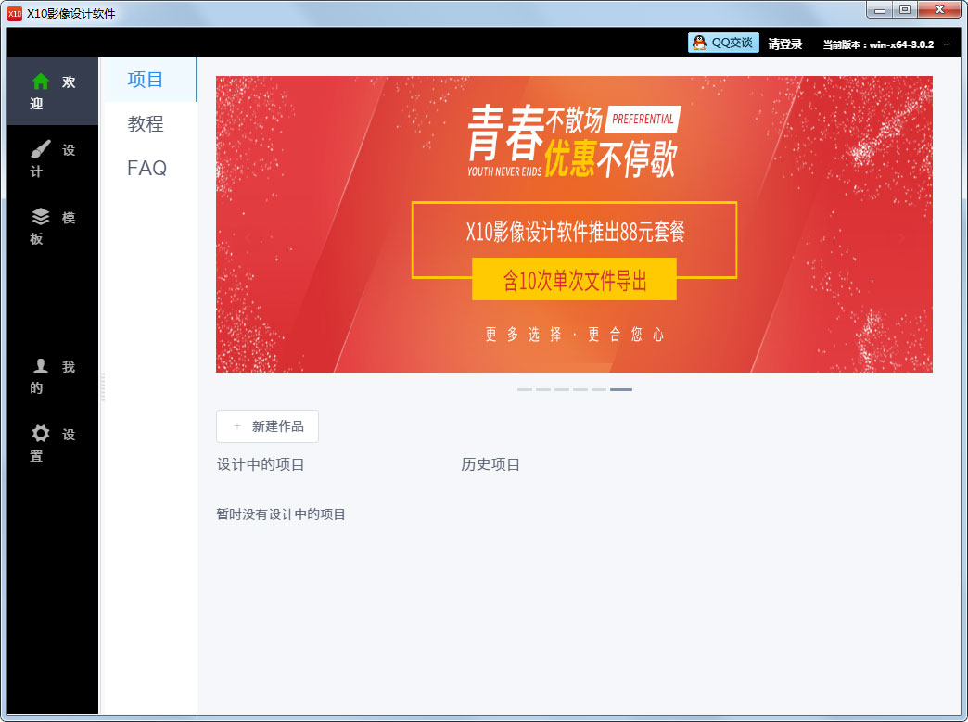The height and width of the screenshot is (722, 968).
Task: Maximize the X10影像设计软件 window
Action: [x=905, y=10]
